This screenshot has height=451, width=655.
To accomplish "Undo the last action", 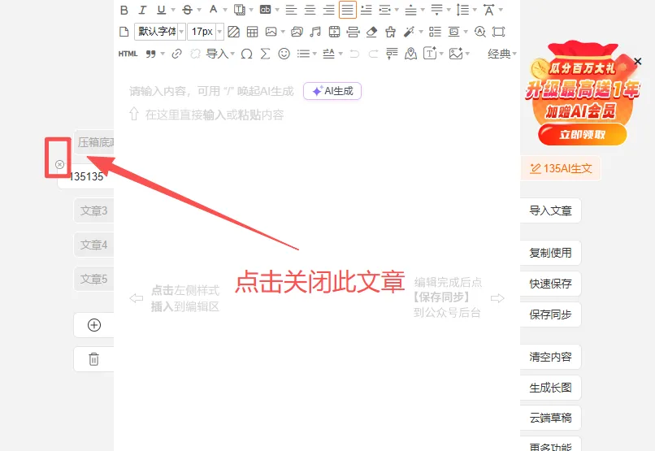I will 354,54.
